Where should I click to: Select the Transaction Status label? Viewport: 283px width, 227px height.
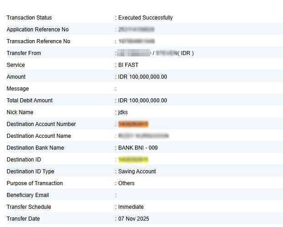click(x=29, y=18)
